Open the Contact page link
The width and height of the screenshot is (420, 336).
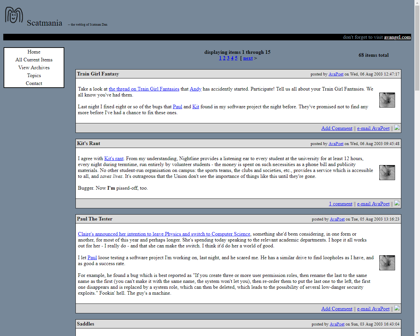(34, 83)
